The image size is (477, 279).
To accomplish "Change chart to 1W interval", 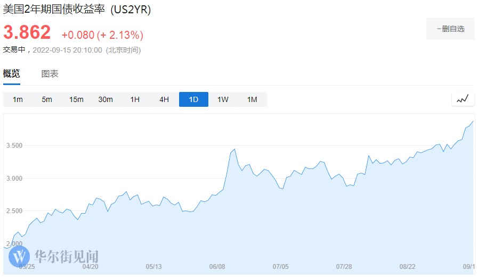I will coord(223,99).
